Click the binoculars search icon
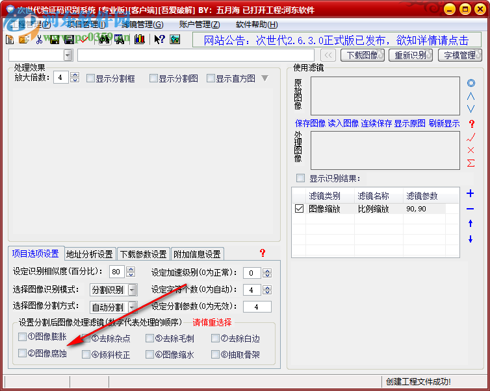490x391 pixels. (105, 40)
